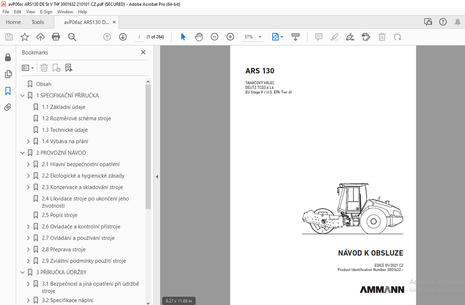Open the E-Sign menu
The image size is (465, 305).
46,12
